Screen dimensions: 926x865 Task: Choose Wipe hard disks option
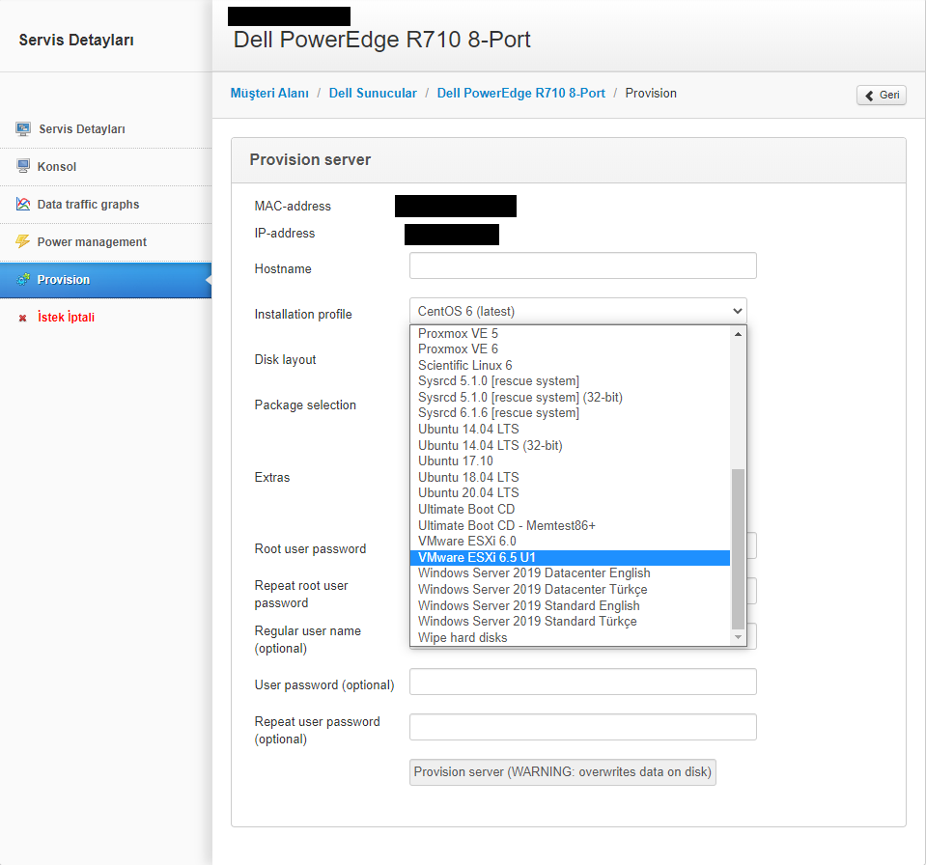(570, 638)
